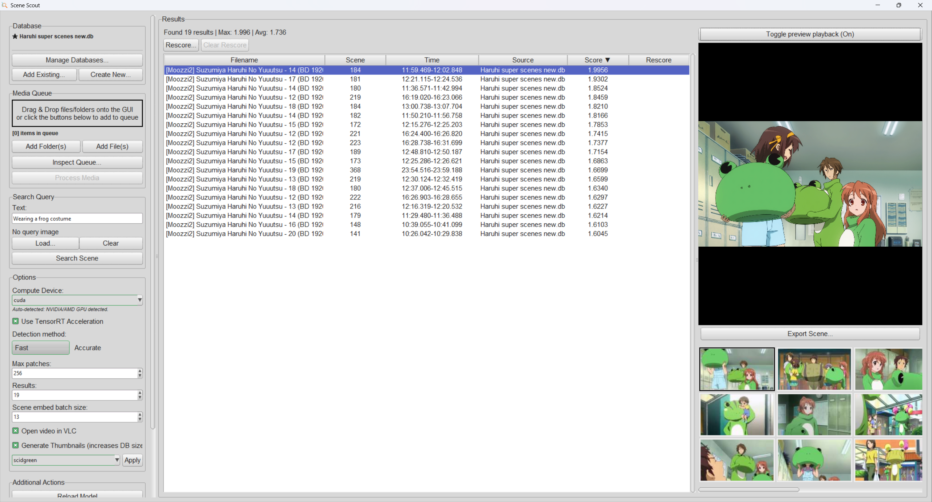The image size is (932, 502).
Task: Open Inspect Queue window
Action: (x=77, y=162)
